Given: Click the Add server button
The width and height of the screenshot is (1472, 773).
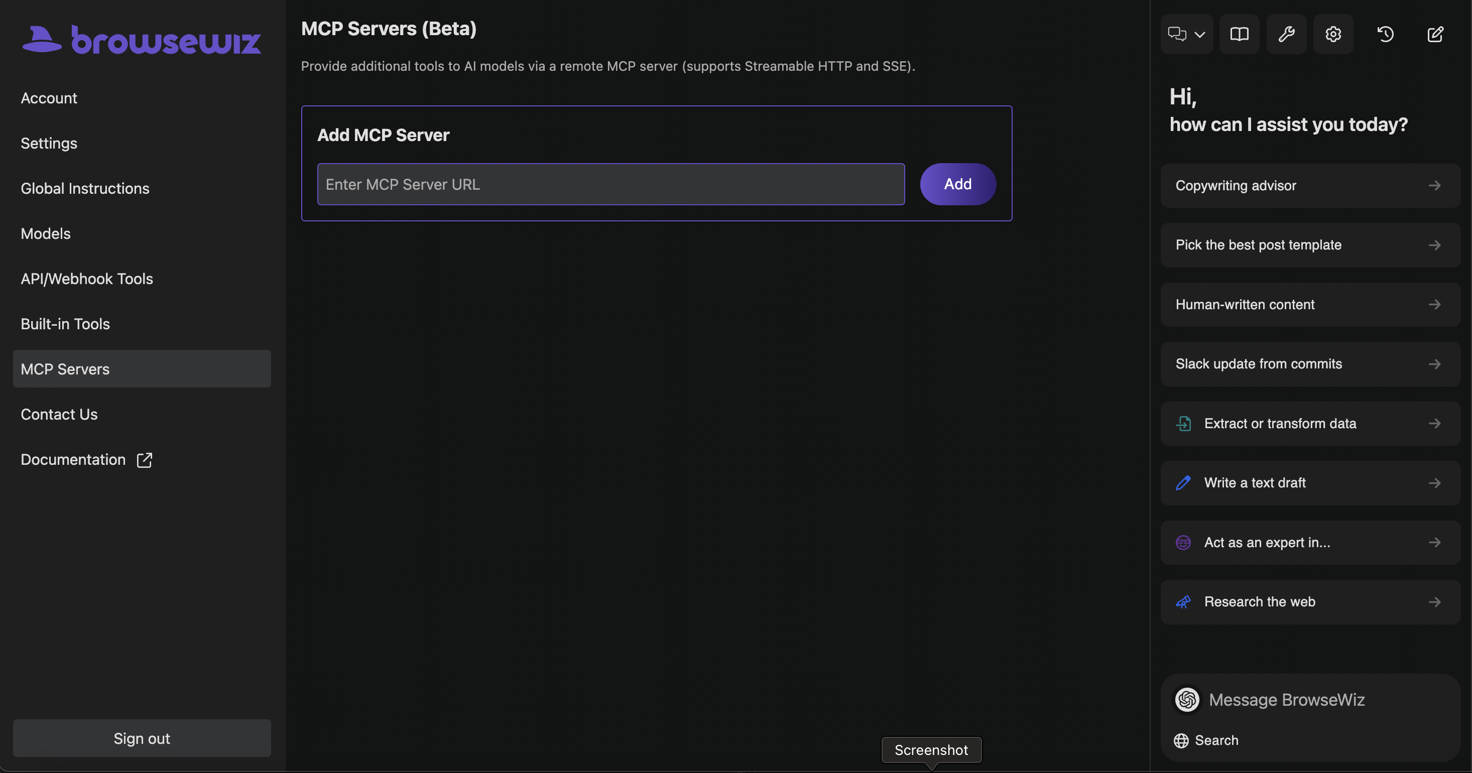Looking at the screenshot, I should [958, 184].
